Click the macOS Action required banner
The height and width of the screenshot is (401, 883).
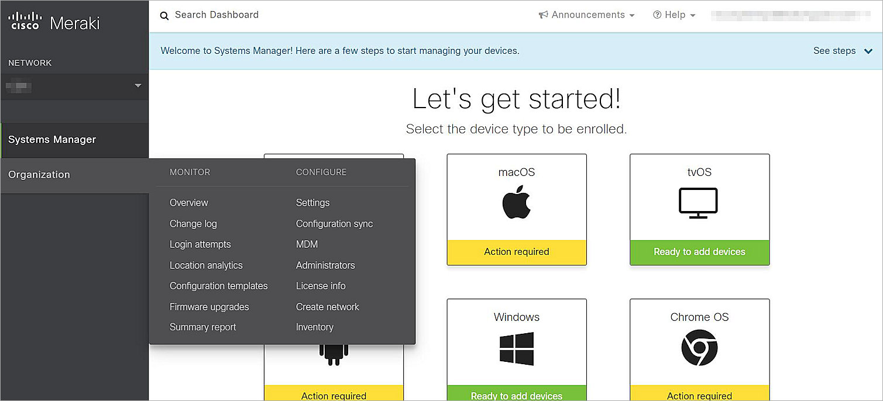coord(516,251)
